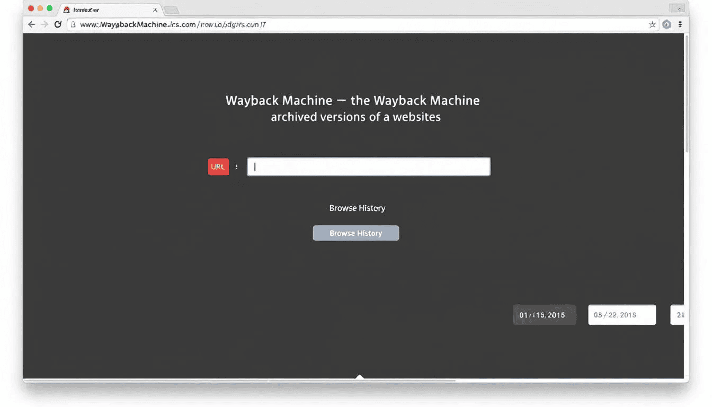Image resolution: width=712 pixels, height=407 pixels.
Task: Click the small up arrow at page bottom
Action: click(x=360, y=377)
